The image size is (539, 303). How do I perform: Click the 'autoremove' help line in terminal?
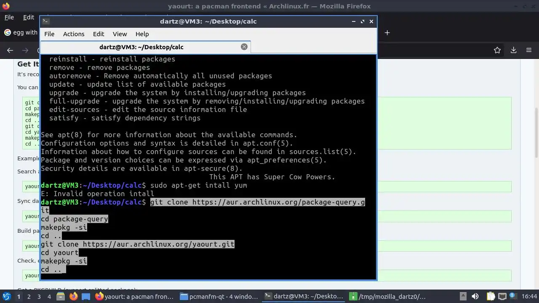[160, 76]
